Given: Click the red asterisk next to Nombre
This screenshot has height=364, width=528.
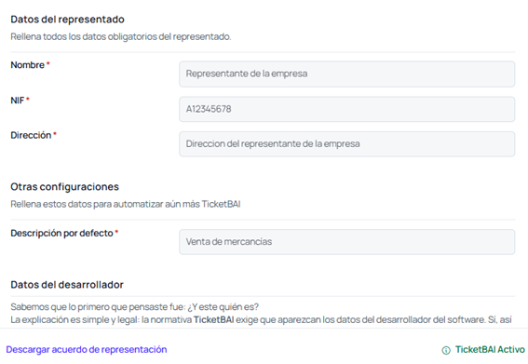Looking at the screenshot, I should 48,63.
